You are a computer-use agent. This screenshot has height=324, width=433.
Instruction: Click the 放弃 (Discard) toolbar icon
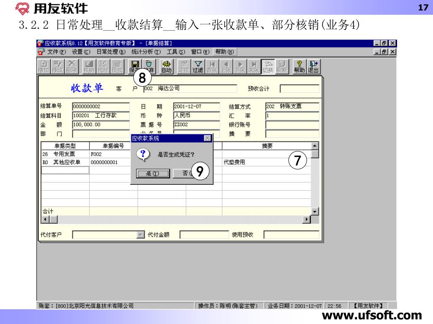pos(148,67)
